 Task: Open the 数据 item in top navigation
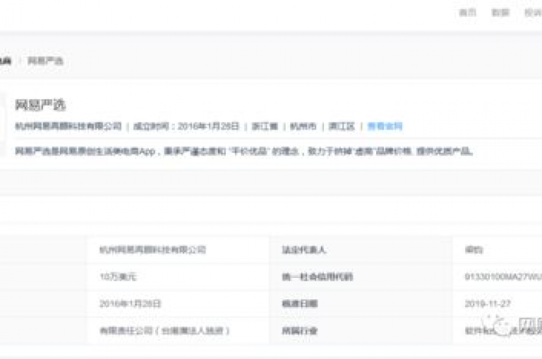coord(500,13)
